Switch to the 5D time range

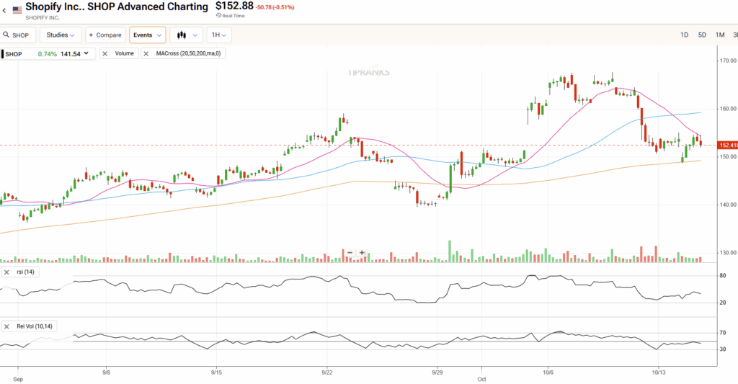point(702,35)
